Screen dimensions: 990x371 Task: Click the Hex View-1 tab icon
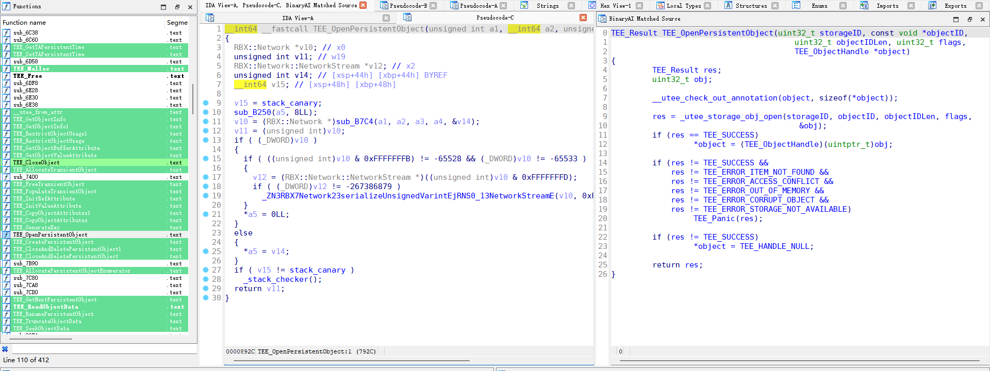click(x=592, y=6)
